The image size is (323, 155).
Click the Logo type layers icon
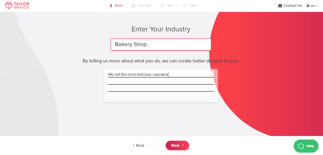pyautogui.click(x=133, y=5)
